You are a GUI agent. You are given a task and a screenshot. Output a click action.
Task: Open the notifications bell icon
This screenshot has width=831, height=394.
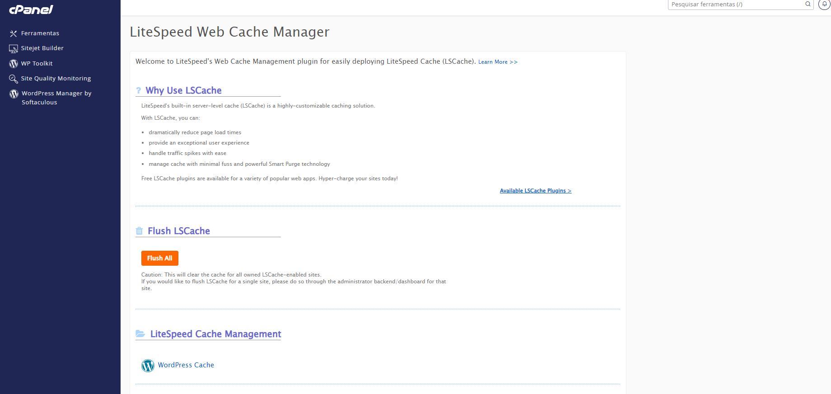pyautogui.click(x=824, y=4)
